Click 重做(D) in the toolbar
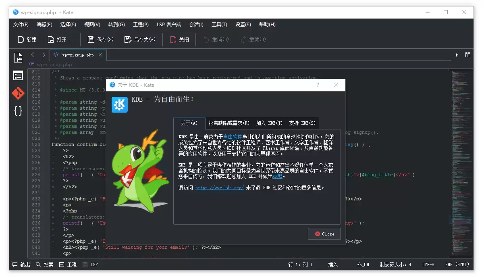 coord(253,40)
